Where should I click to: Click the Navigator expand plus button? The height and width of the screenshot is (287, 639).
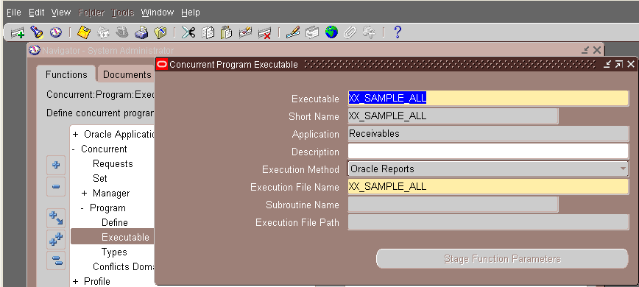56,166
